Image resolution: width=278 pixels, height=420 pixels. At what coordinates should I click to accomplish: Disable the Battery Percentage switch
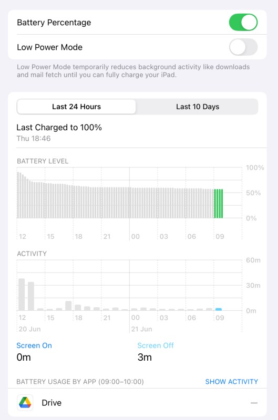(x=243, y=22)
